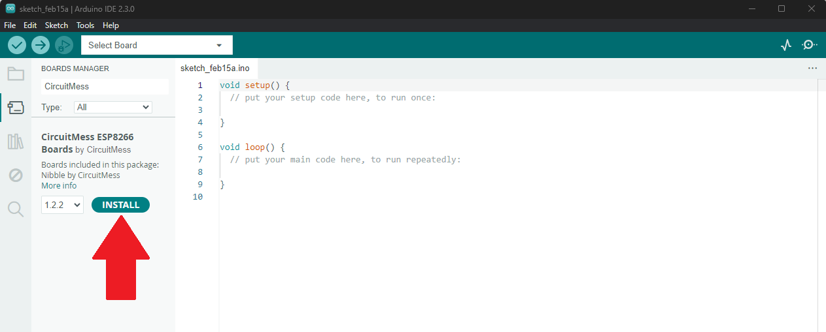Maximize the Arduino IDE window
This screenshot has width=826, height=332.
[x=782, y=8]
